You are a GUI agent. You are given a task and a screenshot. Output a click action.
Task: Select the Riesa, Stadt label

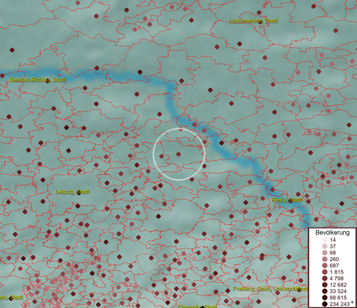coord(287,200)
